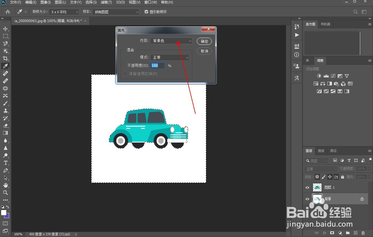Switch to 导航器 tab

[x=325, y=24]
